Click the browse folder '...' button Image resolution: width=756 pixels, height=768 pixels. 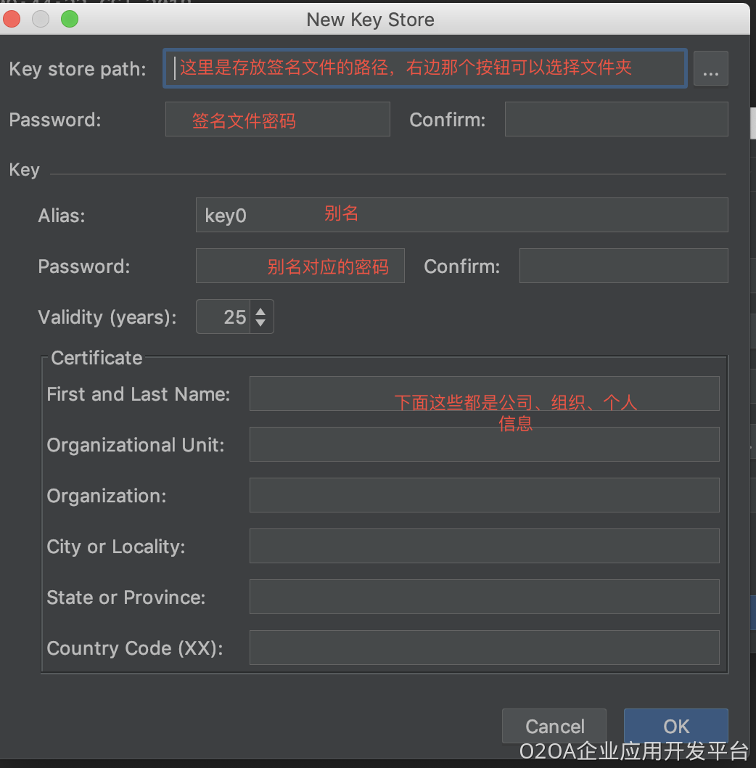(x=710, y=69)
